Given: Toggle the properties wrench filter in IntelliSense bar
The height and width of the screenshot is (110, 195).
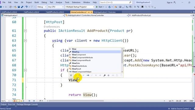Looking at the screenshot, I should click(105, 75).
